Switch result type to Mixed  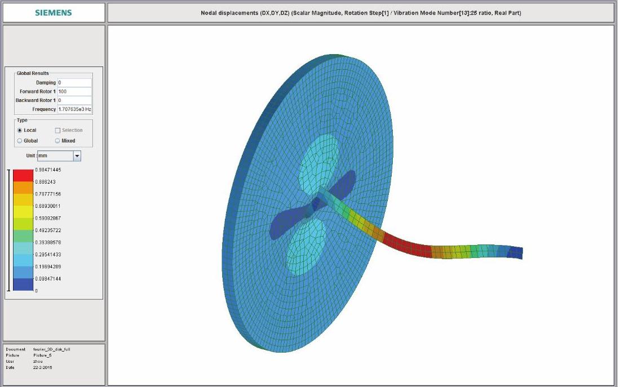pos(57,141)
